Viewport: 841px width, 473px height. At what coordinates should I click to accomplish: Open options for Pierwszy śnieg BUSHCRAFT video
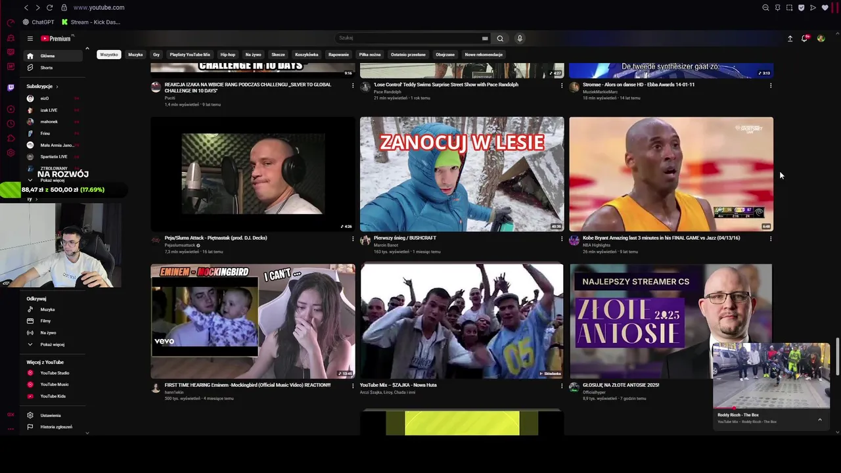pyautogui.click(x=561, y=238)
